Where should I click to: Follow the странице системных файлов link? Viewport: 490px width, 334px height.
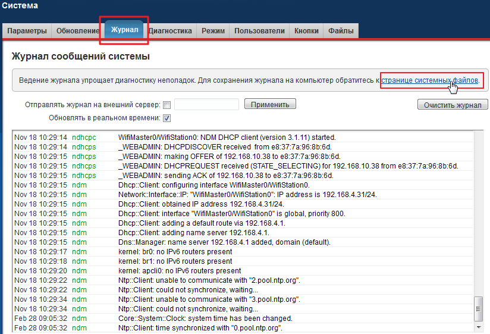[430, 80]
